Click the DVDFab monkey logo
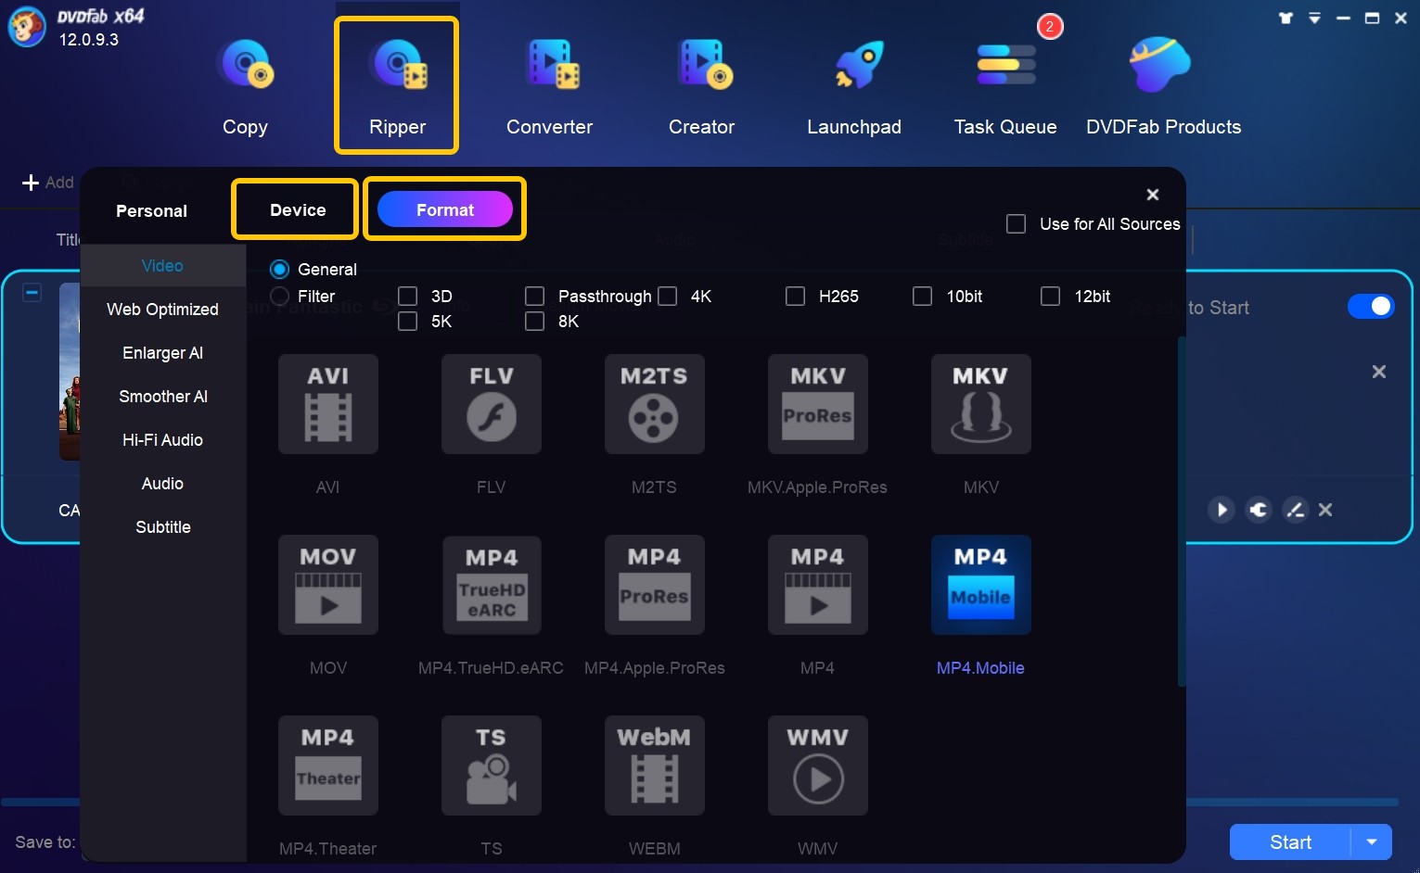 click(27, 26)
